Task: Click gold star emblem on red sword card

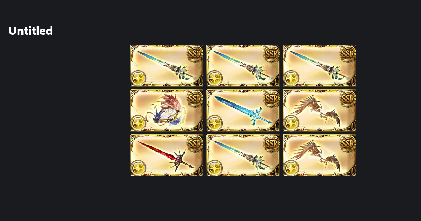Action: point(138,168)
